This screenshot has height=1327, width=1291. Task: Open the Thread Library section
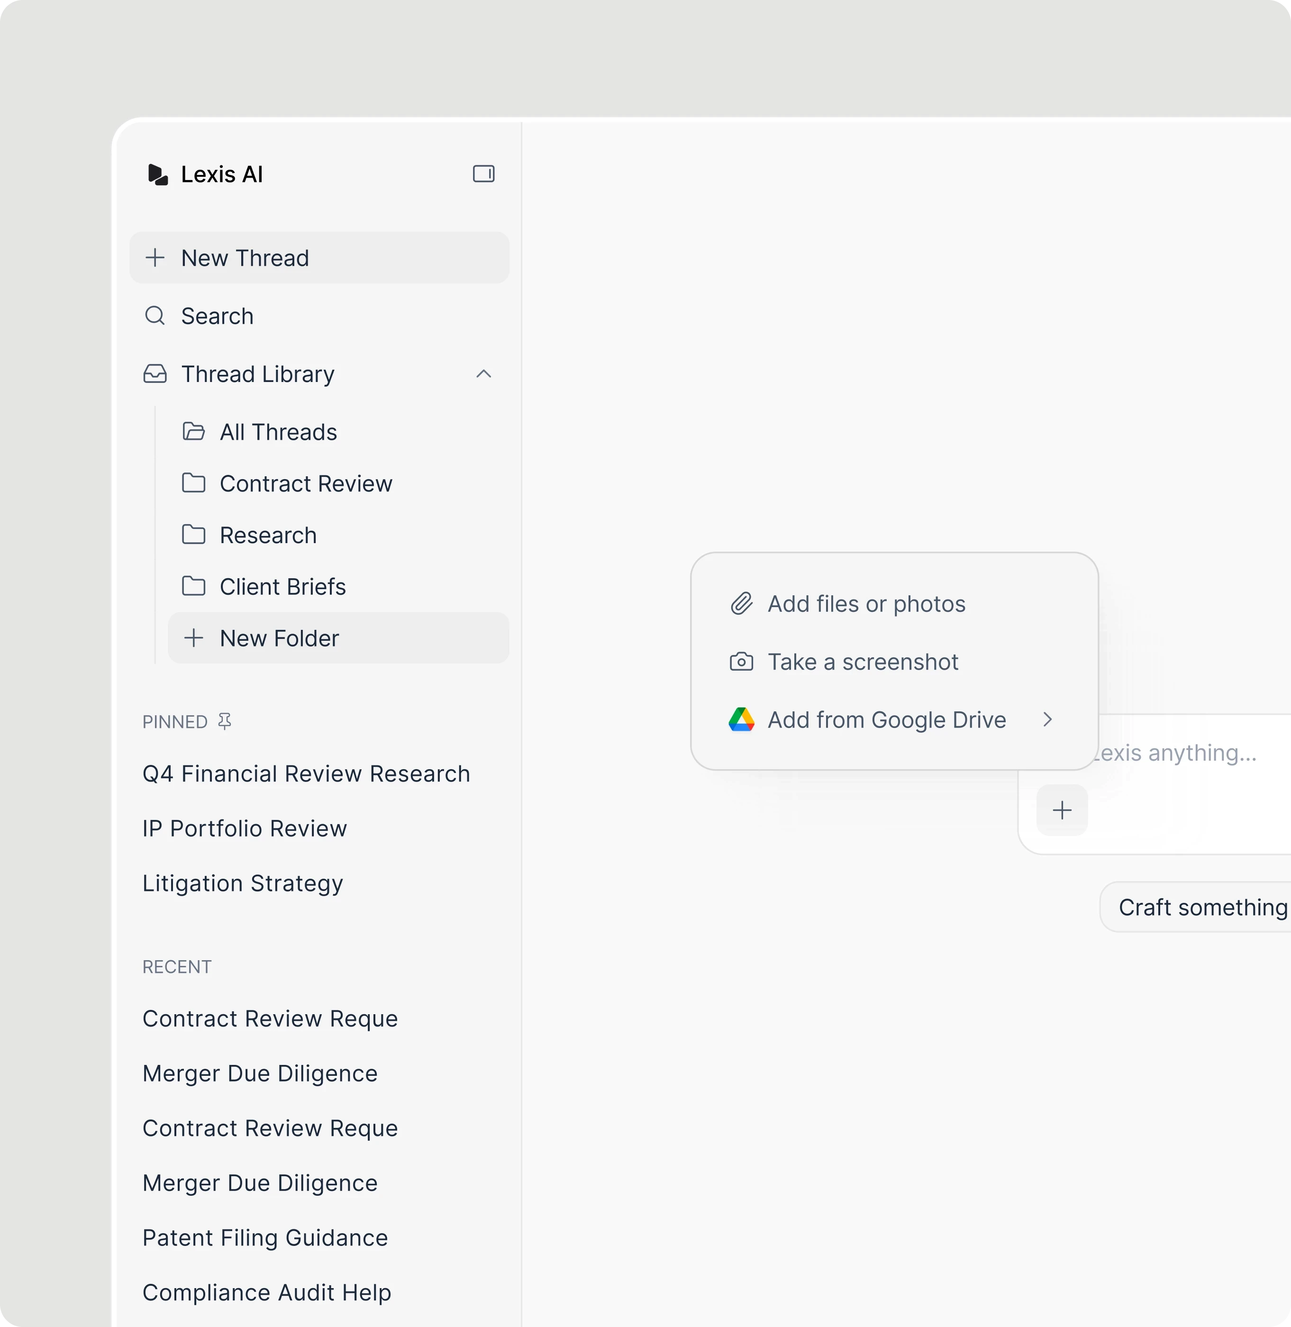coord(318,373)
